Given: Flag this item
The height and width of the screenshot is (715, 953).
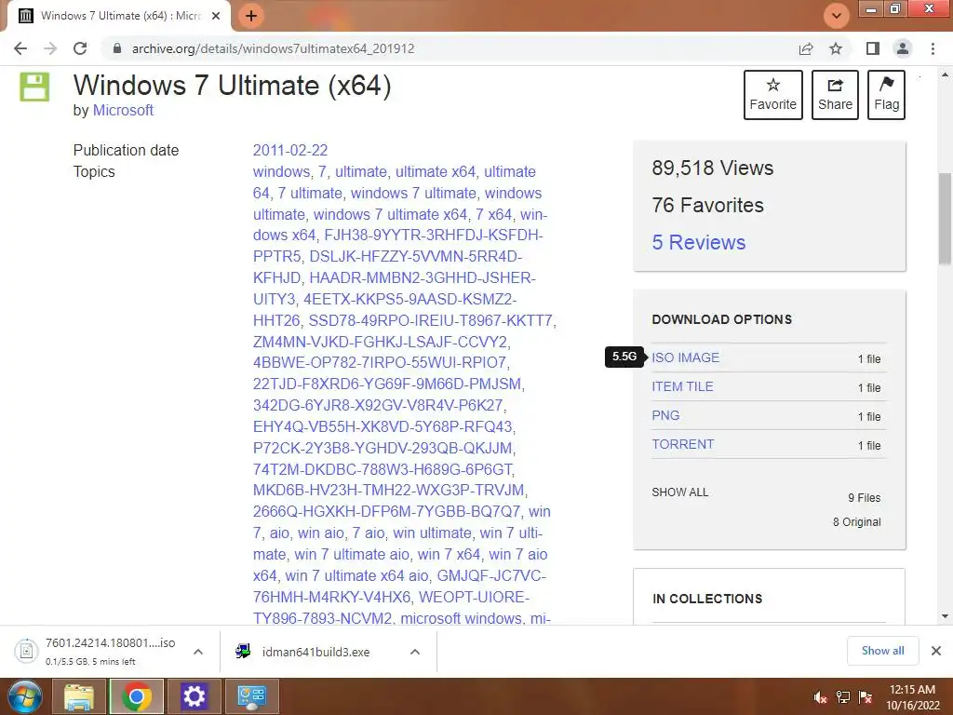Looking at the screenshot, I should point(886,95).
